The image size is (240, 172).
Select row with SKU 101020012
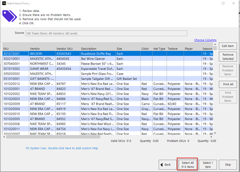point(108,84)
